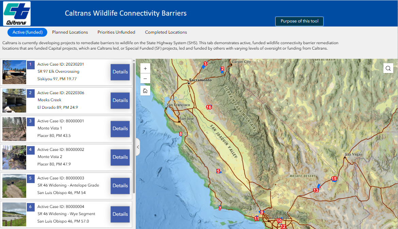Select map marker 13 in Mojave Desert

pyautogui.click(x=316, y=190)
